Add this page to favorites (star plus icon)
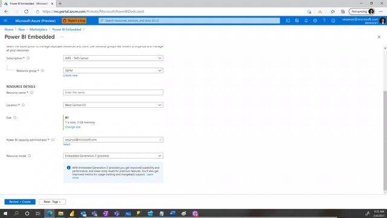The image size is (387, 218). click(x=309, y=12)
